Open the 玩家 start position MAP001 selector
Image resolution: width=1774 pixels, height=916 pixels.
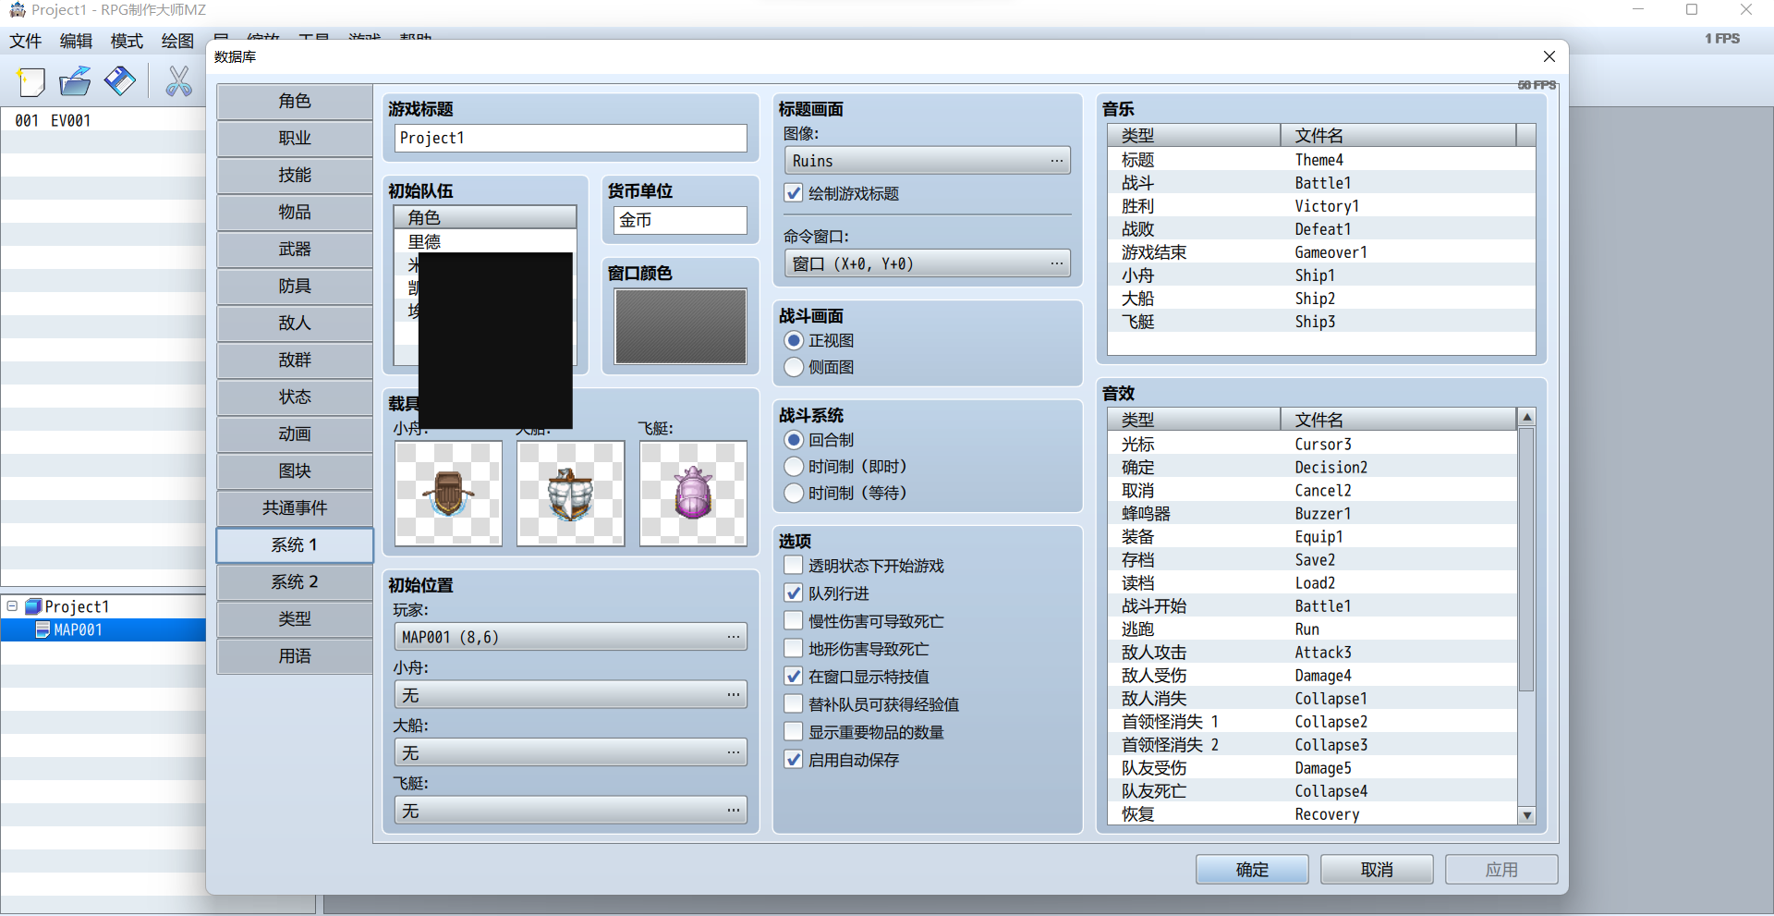tap(571, 637)
